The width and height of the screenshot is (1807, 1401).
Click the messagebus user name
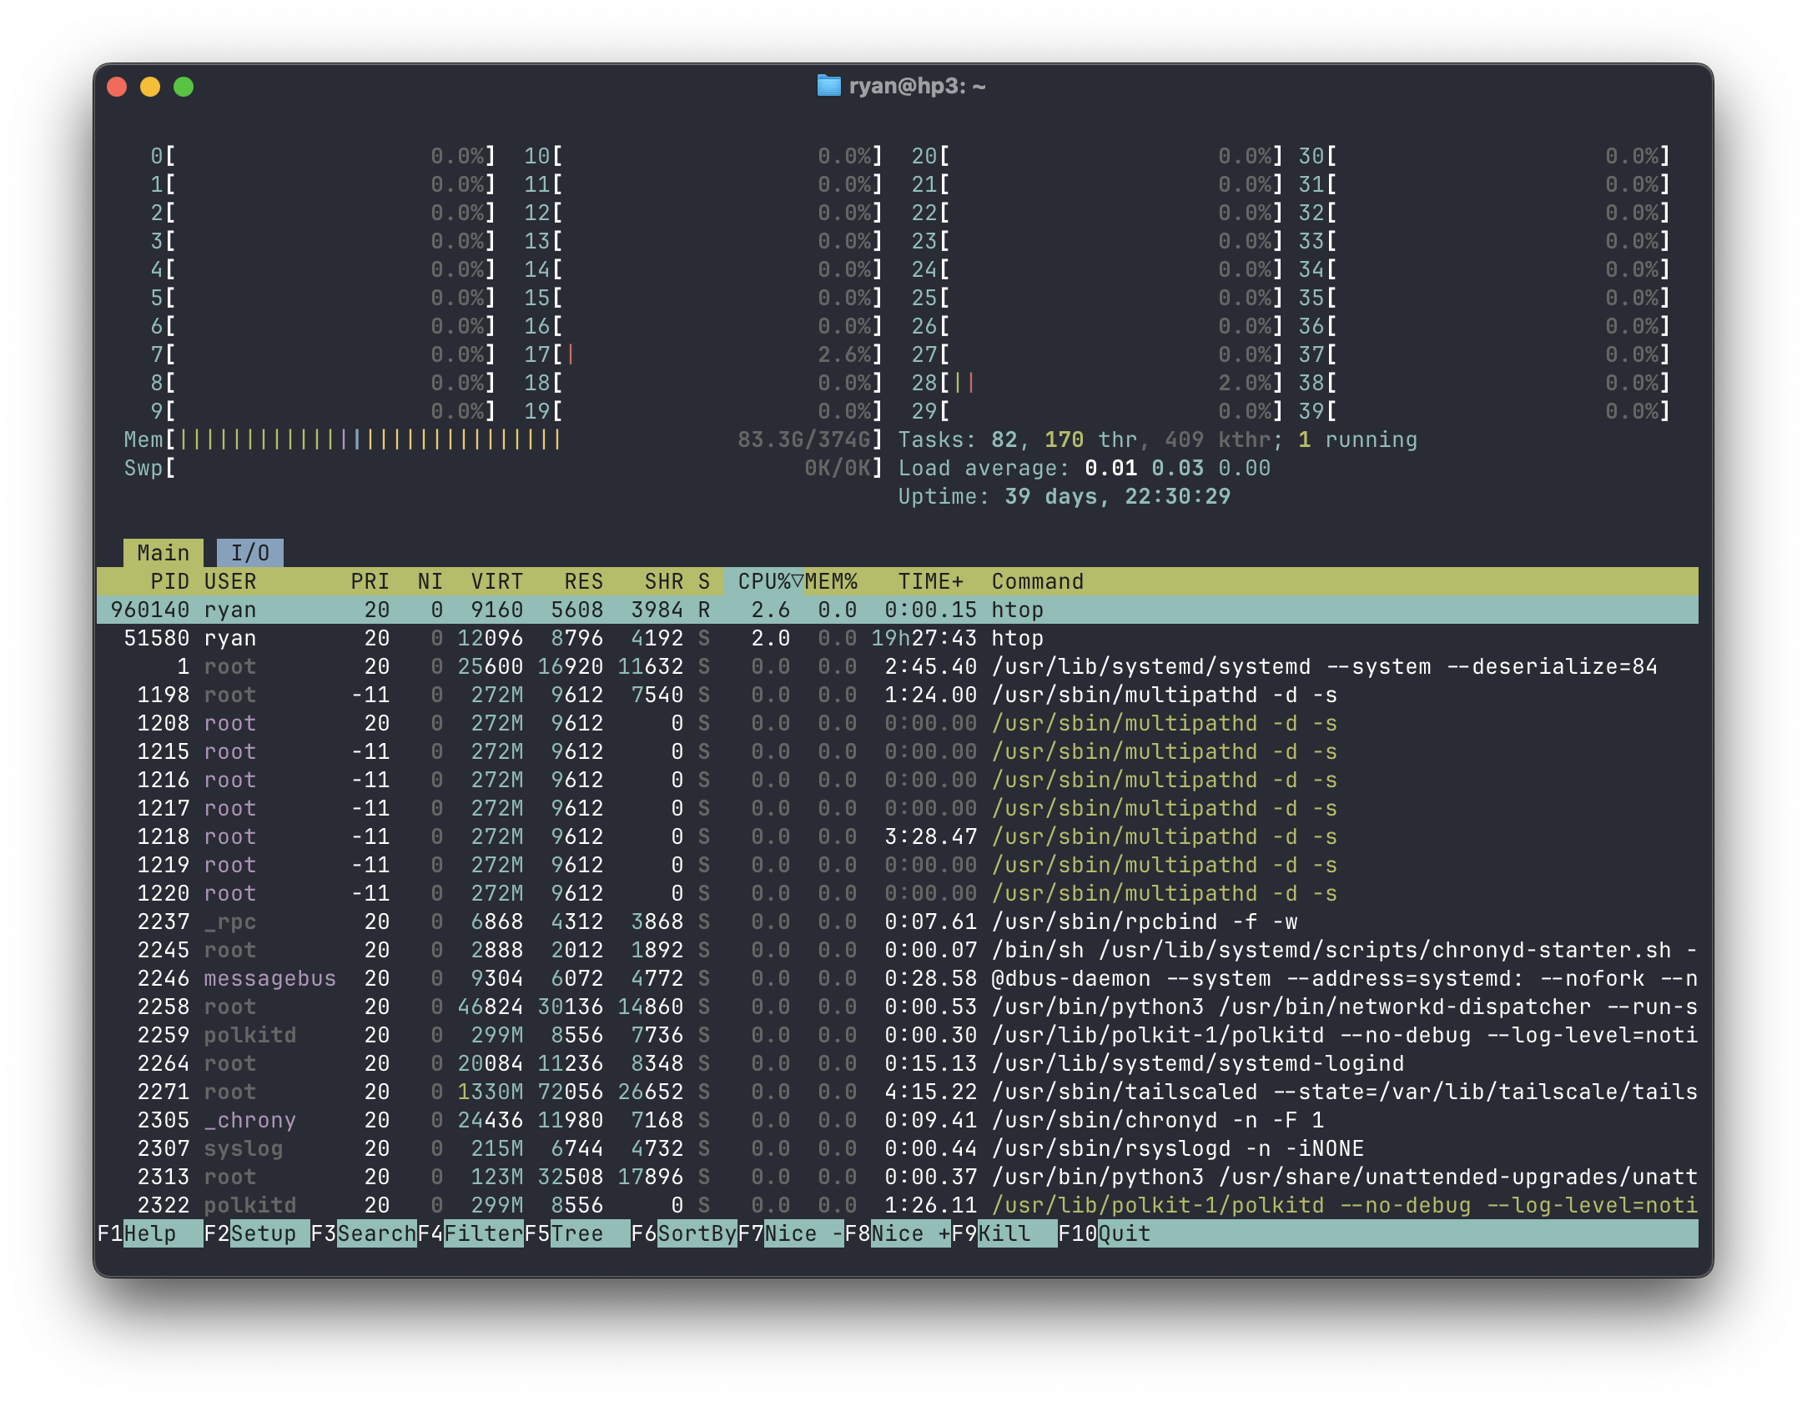269,978
